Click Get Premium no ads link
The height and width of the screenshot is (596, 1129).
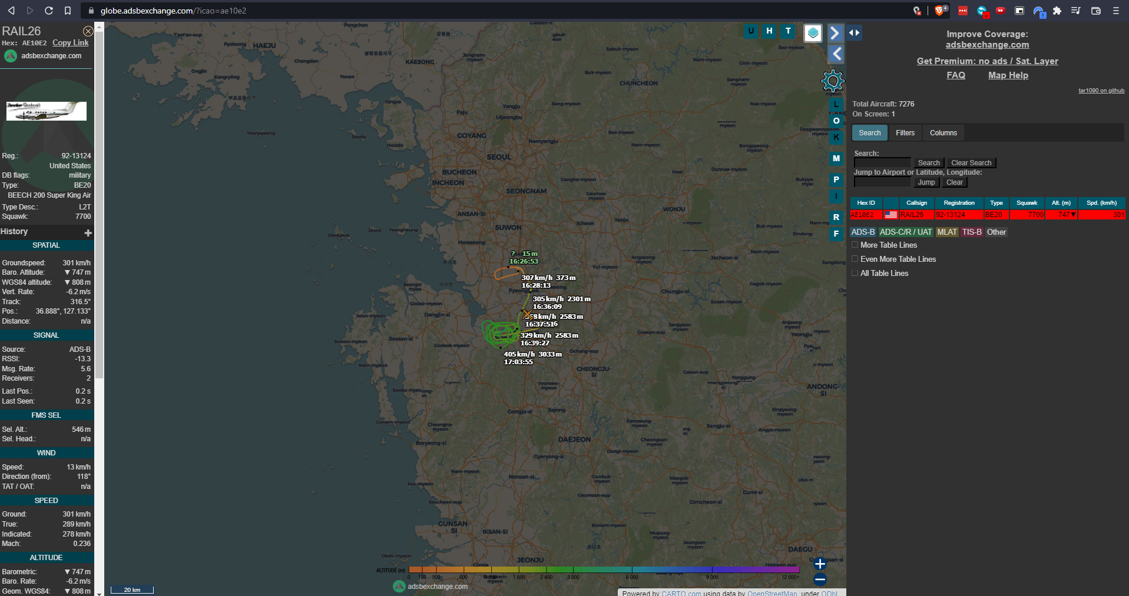point(988,61)
